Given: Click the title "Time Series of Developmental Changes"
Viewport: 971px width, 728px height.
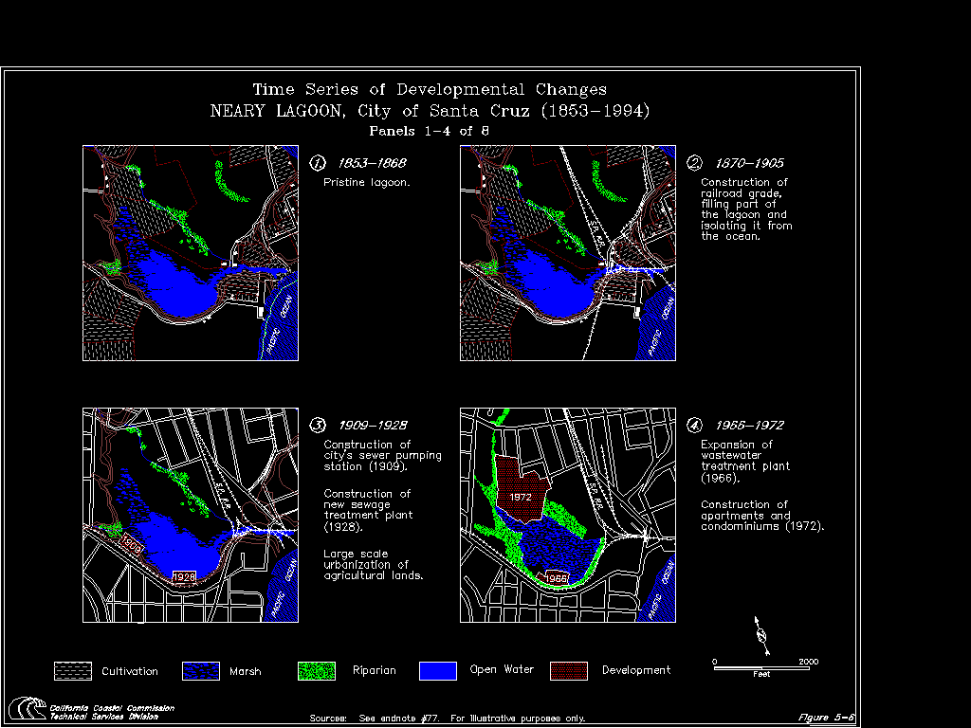Looking at the screenshot, I should pos(430,90).
